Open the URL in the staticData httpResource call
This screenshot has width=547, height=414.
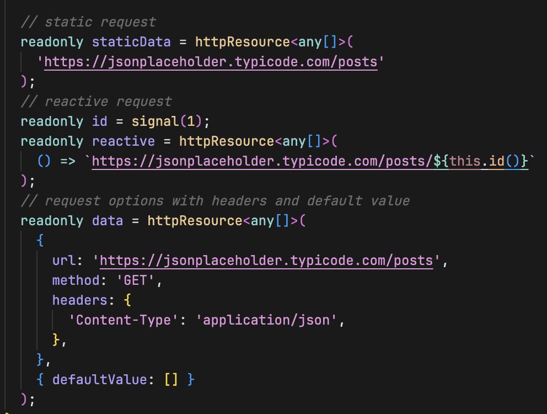click(x=211, y=62)
